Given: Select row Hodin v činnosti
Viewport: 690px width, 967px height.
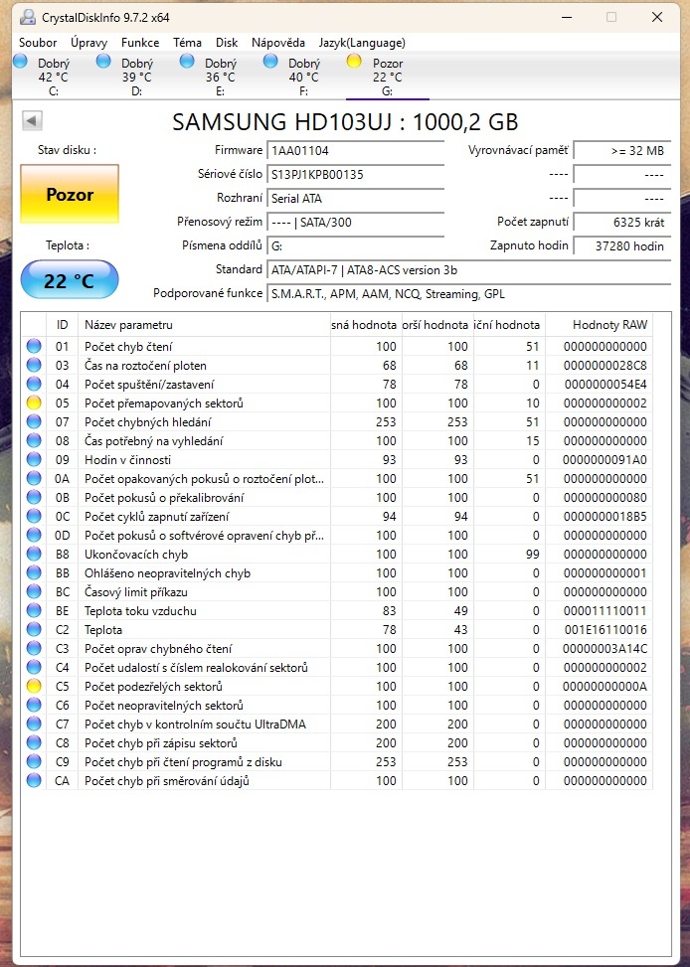Looking at the screenshot, I should pos(337,459).
